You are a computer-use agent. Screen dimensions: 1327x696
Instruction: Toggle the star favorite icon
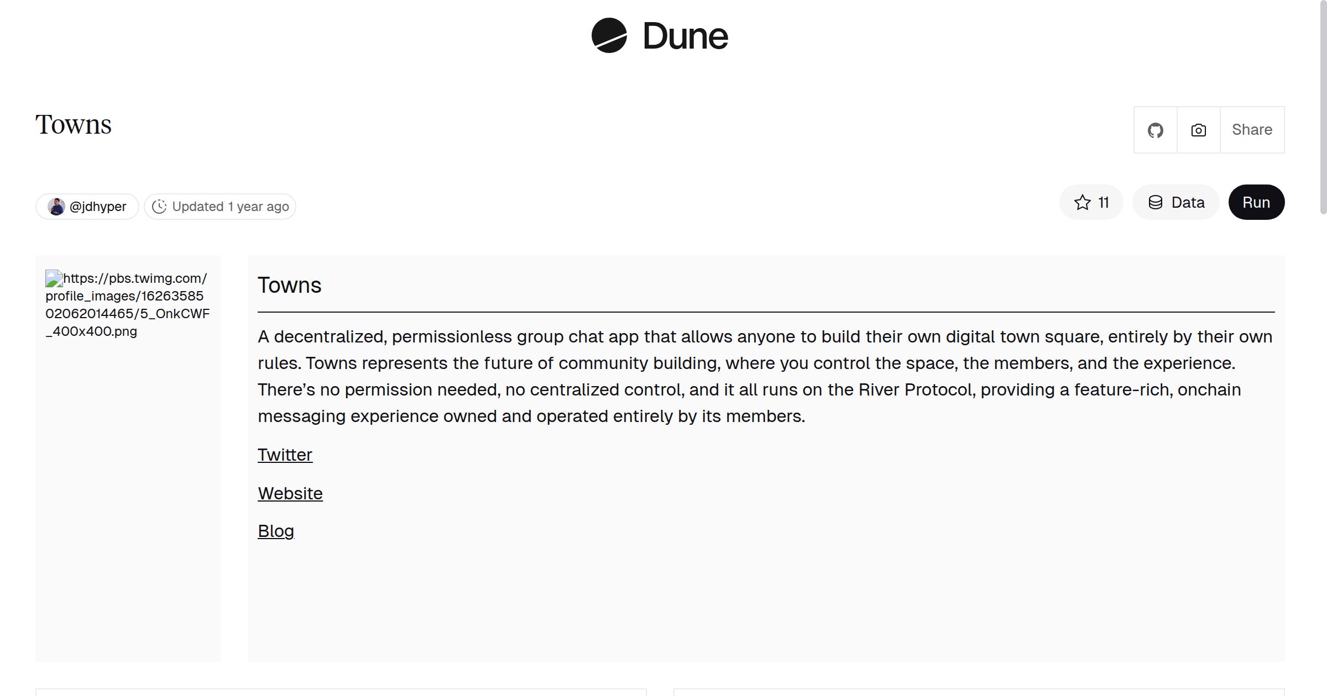pyautogui.click(x=1082, y=203)
